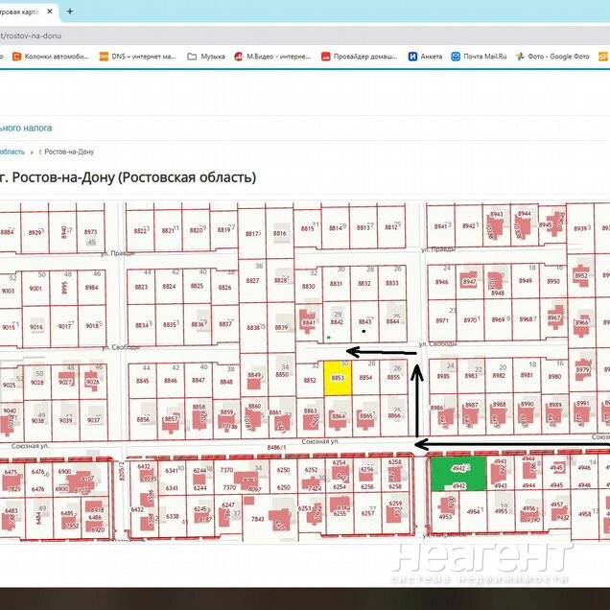
Task: Click parcel 8854 on the map
Action: point(365,379)
